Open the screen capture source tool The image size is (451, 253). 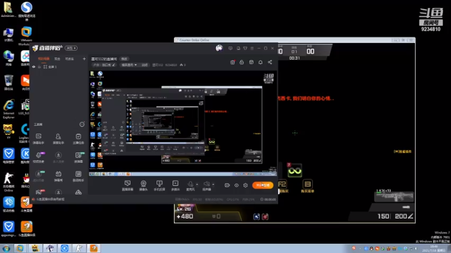127,186
